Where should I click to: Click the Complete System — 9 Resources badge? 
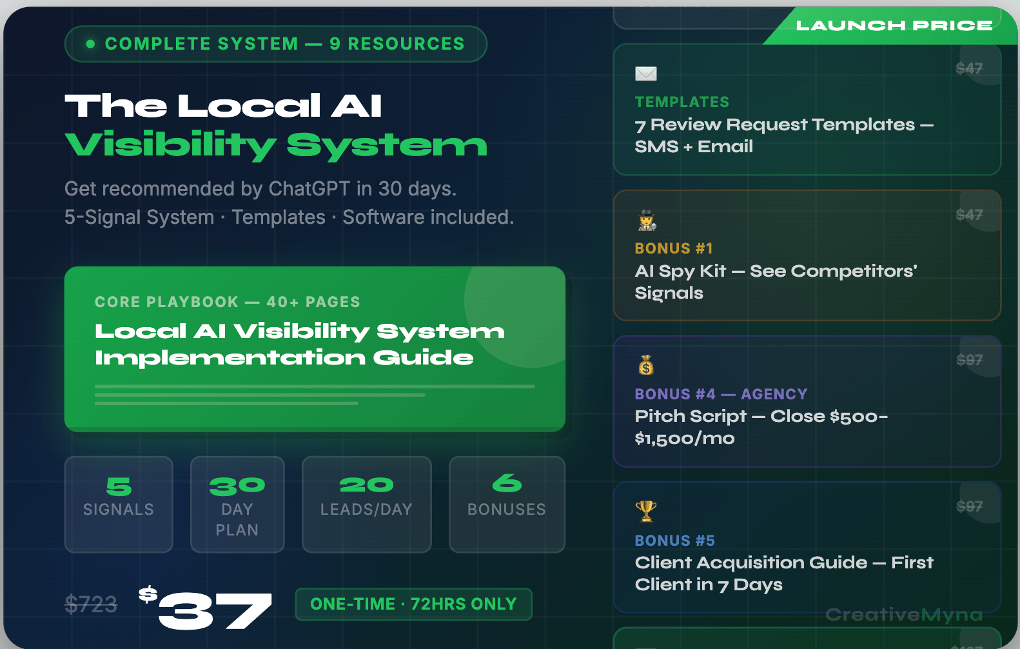click(276, 44)
